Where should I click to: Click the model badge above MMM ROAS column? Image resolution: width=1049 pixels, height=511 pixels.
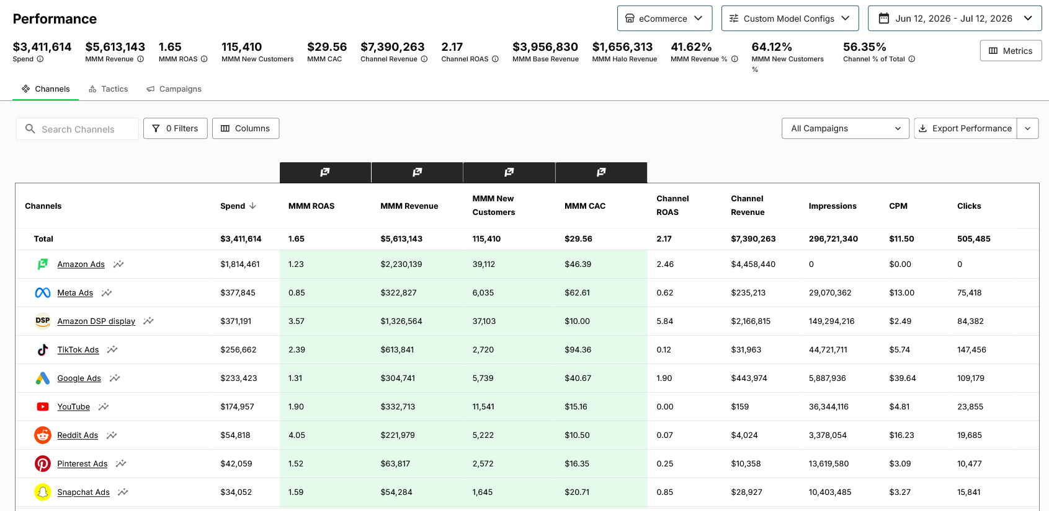pos(325,172)
